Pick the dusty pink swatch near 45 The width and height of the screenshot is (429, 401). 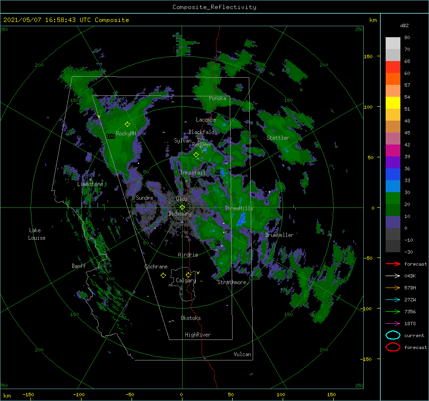click(393, 139)
